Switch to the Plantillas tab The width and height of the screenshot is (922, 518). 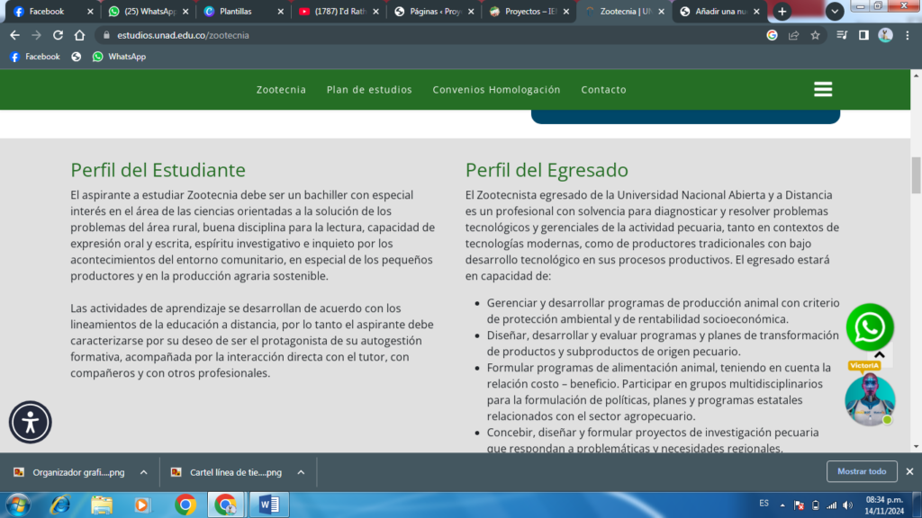coord(241,12)
